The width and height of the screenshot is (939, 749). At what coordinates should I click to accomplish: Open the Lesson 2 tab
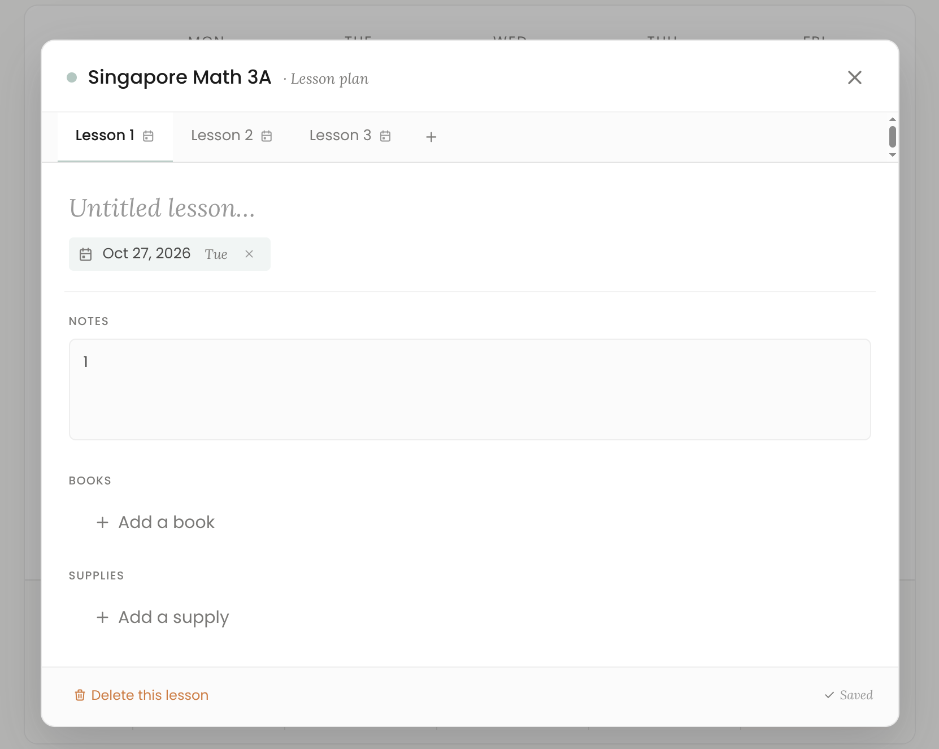tap(232, 136)
